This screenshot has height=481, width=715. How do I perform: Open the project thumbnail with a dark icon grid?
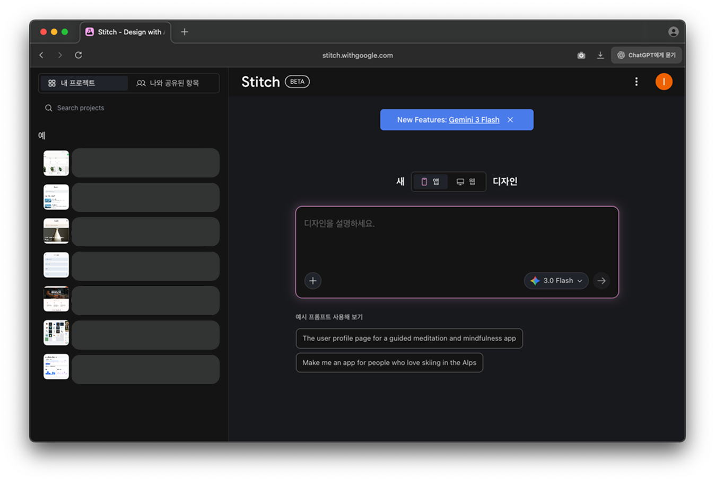56,333
